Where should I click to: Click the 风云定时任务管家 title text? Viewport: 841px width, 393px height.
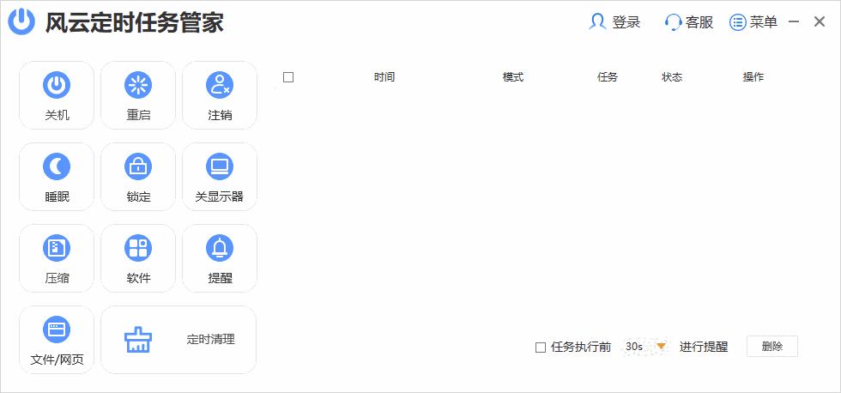tap(135, 22)
